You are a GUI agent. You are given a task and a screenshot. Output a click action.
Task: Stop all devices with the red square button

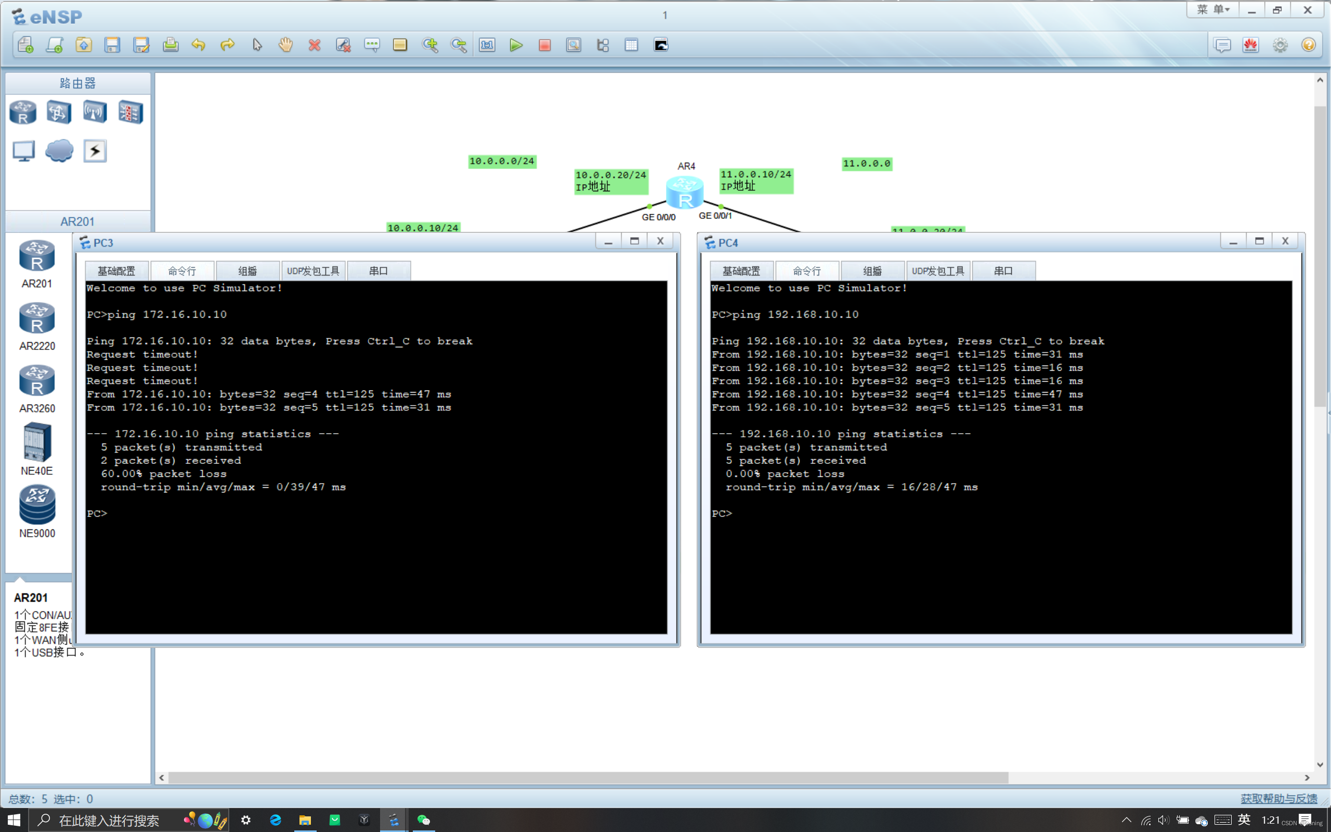pos(544,45)
